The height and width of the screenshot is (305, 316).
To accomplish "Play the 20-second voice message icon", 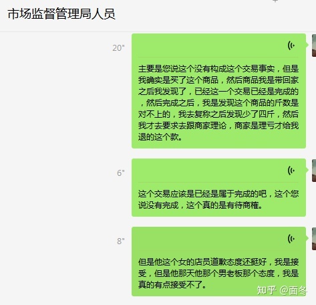I will point(291,45).
